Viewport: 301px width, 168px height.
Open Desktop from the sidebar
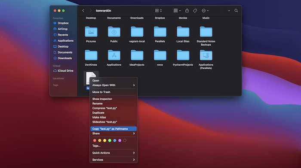click(x=63, y=46)
